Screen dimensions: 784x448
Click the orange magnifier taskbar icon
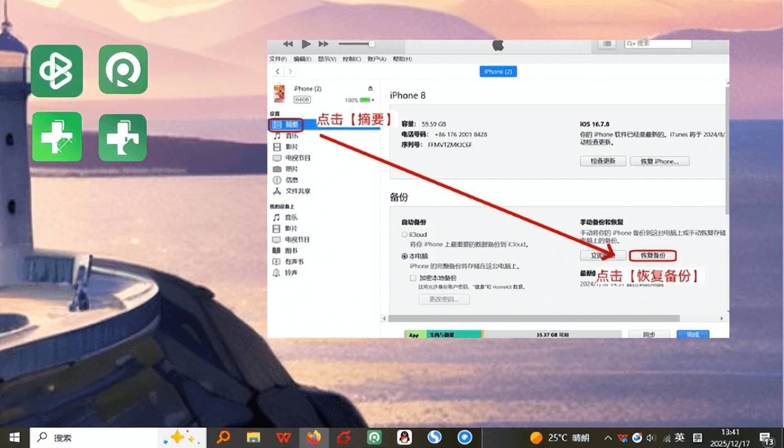coord(223,437)
